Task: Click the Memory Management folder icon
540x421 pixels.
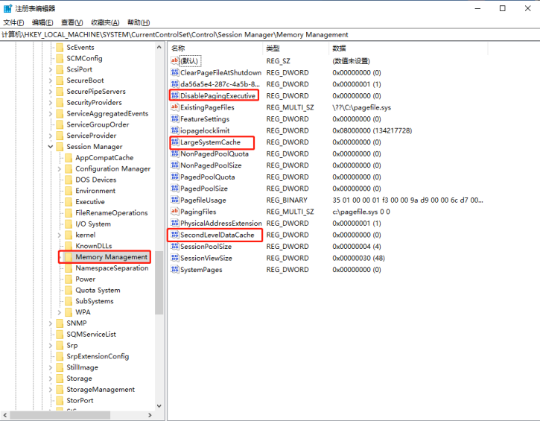Action: (x=68, y=257)
